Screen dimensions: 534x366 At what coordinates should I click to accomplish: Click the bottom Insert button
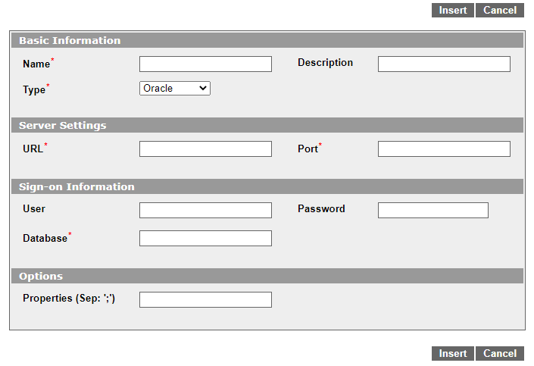click(453, 353)
